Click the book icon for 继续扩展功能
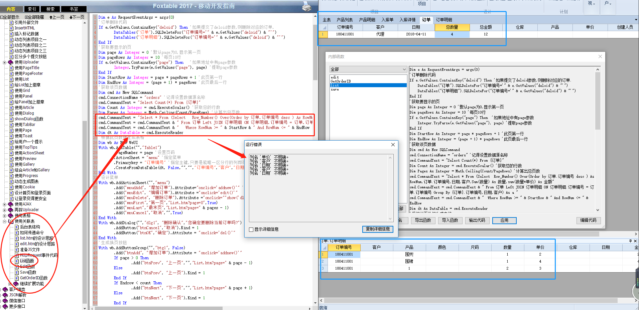 tap(16, 284)
